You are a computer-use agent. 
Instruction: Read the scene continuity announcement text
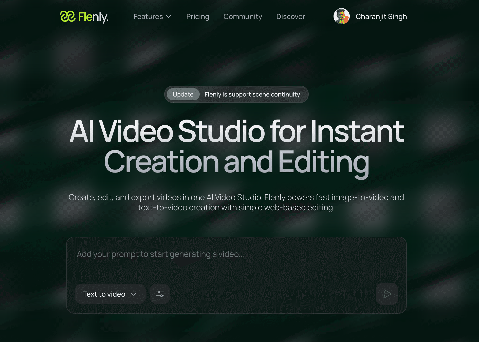coord(252,94)
